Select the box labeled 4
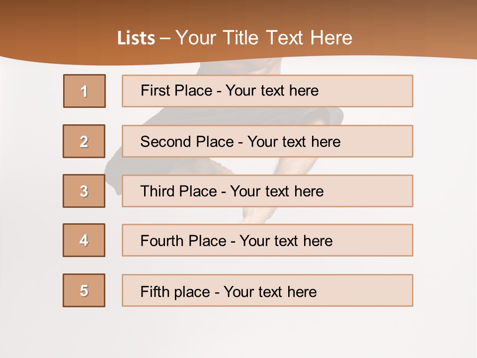This screenshot has width=477, height=358. tap(84, 240)
